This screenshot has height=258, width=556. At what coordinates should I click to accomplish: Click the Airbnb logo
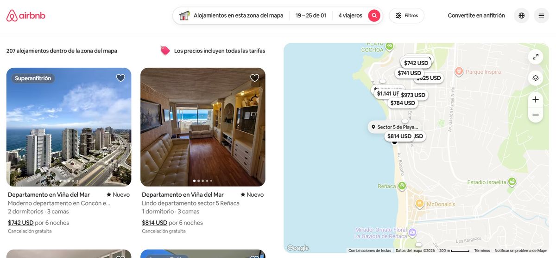[26, 15]
